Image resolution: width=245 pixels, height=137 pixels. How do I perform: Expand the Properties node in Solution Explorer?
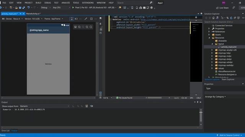pyautogui.click(x=209, y=29)
